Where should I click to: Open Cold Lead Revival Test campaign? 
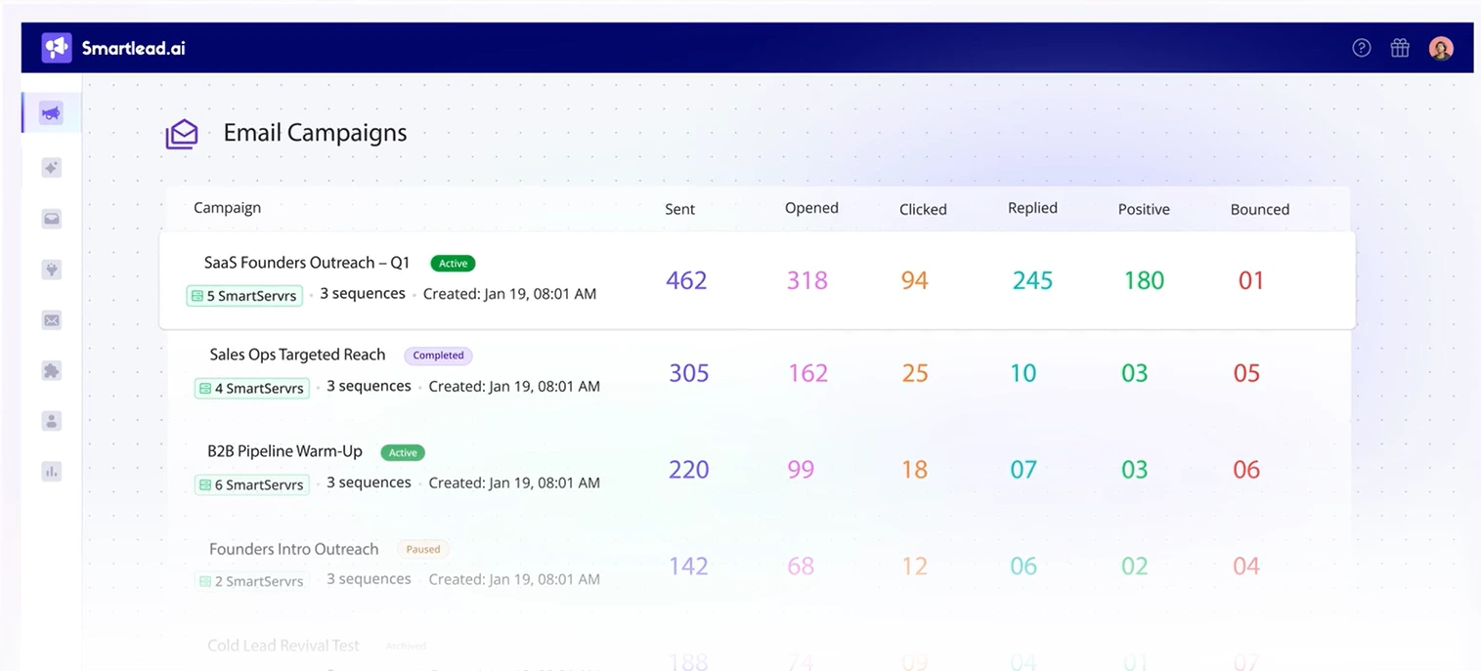point(283,646)
